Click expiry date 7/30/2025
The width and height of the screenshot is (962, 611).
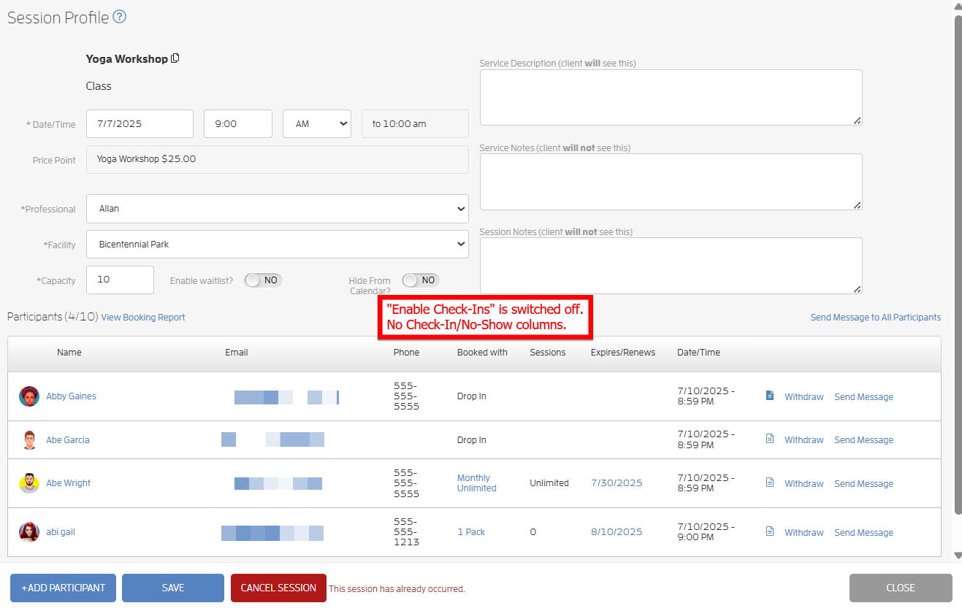pos(616,483)
